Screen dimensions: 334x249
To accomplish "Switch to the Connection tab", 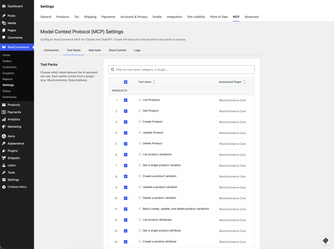I will [51, 50].
